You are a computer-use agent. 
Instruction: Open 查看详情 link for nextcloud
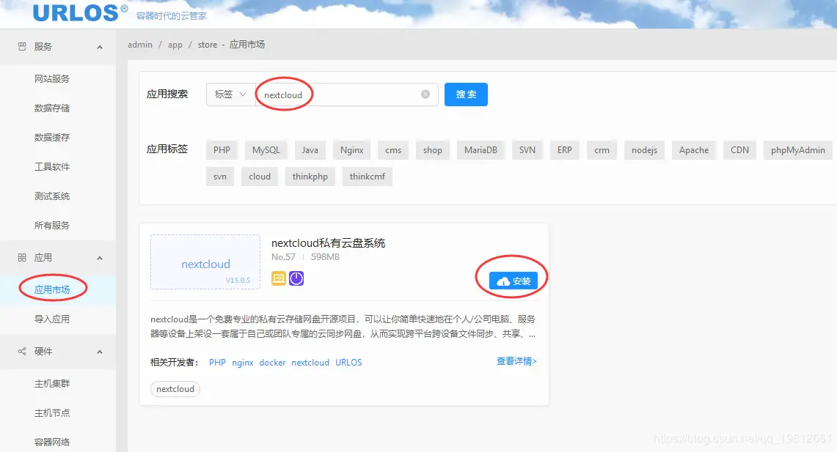tap(515, 362)
